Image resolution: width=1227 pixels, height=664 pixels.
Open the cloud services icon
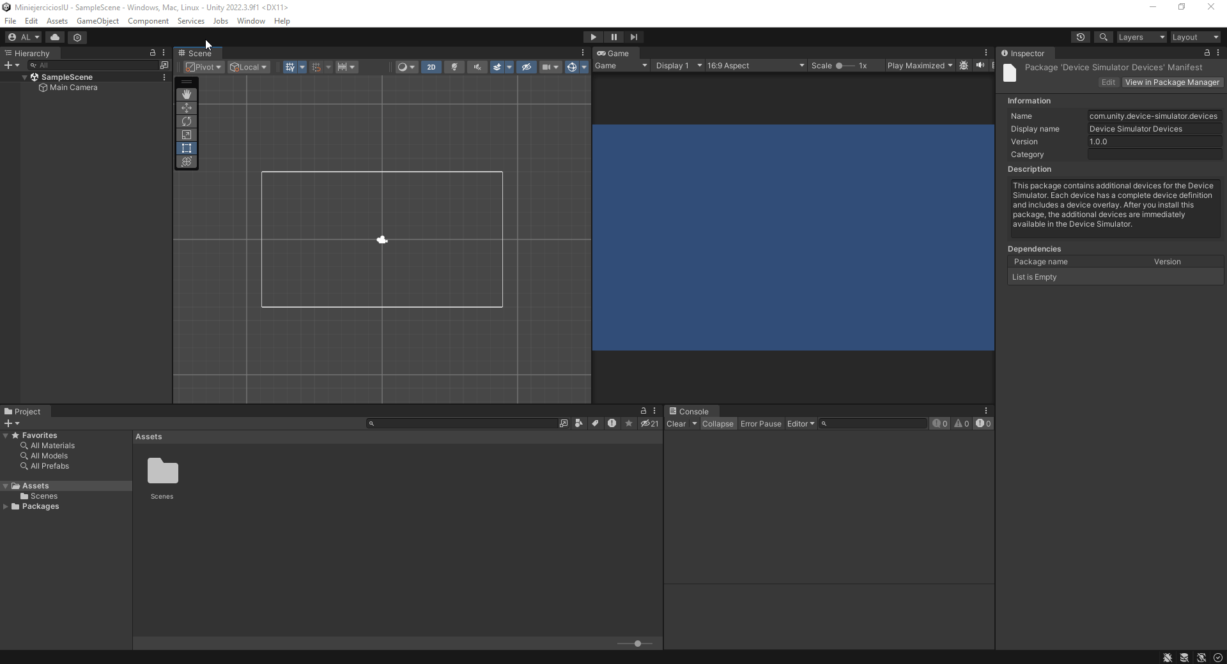(x=55, y=37)
